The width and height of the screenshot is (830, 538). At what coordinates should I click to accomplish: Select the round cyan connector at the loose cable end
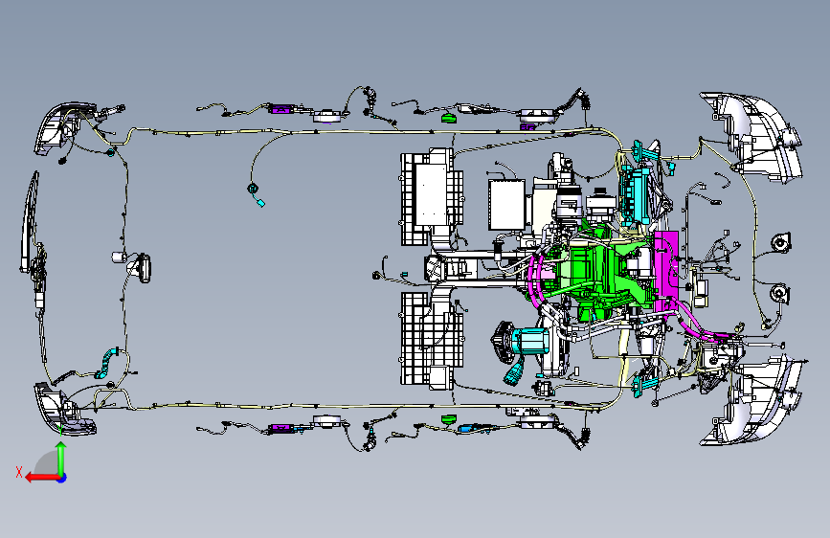click(253, 188)
